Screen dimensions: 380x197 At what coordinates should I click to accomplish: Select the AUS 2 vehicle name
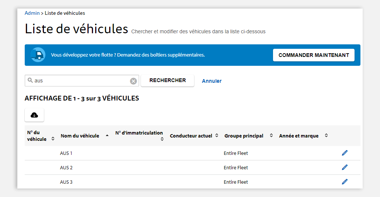(66, 167)
